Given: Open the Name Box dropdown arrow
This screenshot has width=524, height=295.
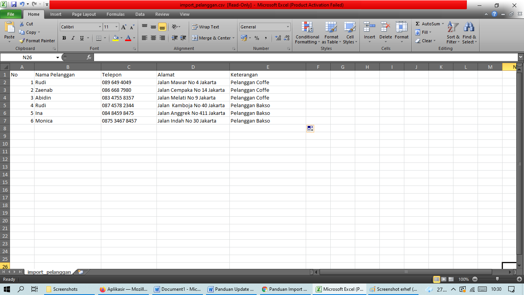Looking at the screenshot, I should pyautogui.click(x=58, y=57).
